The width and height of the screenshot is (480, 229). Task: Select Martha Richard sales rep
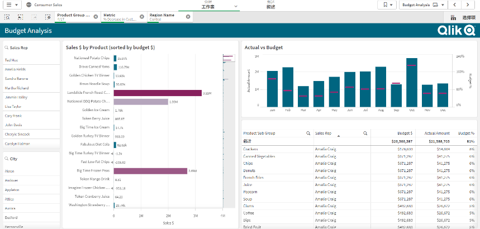coord(31,88)
